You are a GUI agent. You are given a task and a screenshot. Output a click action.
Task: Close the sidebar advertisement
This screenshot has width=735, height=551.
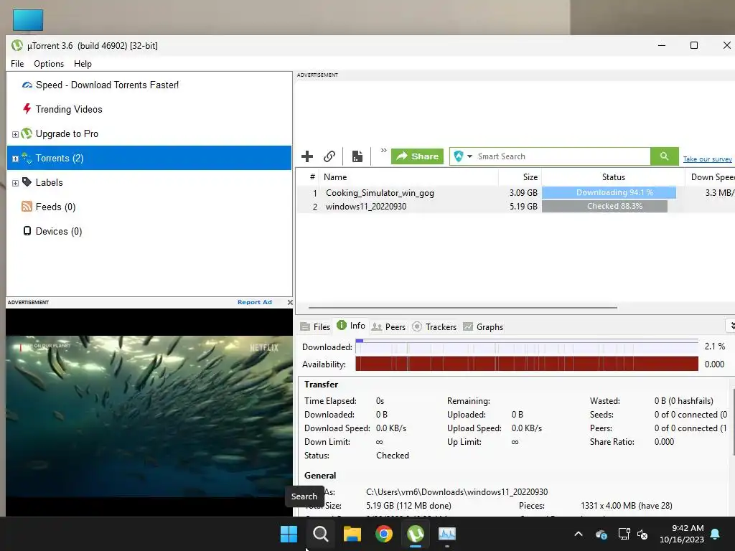tap(290, 303)
